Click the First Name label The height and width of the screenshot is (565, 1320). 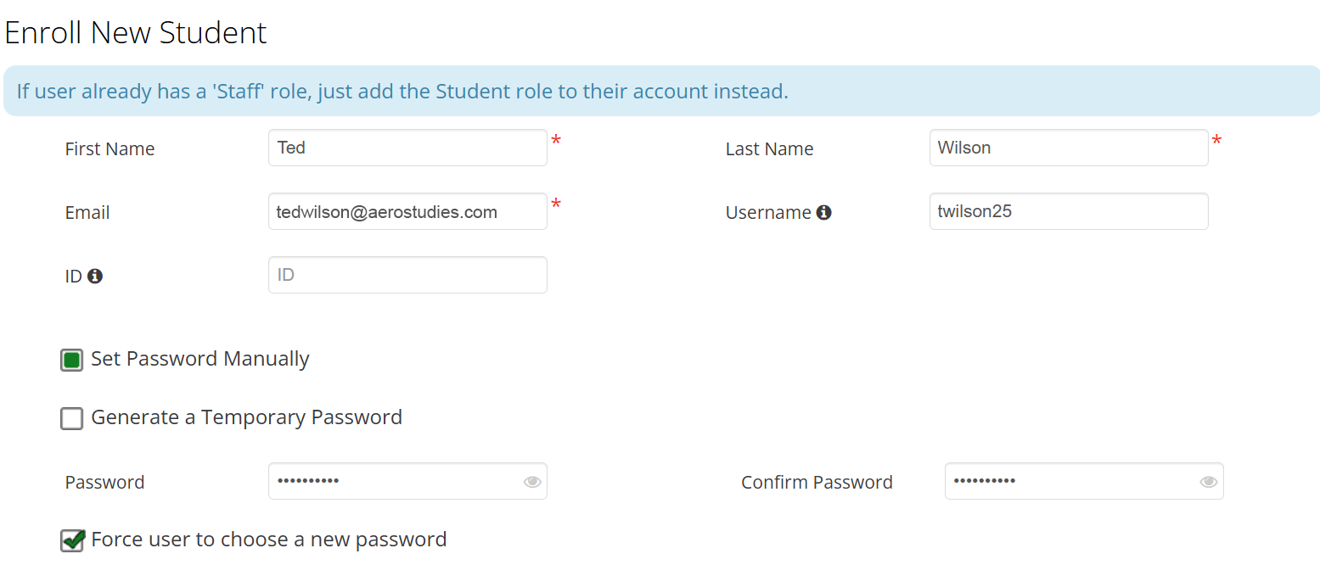(x=110, y=149)
